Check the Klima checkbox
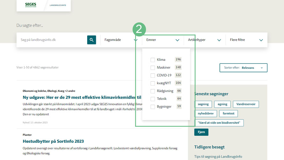Image resolution: width=284 pixels, height=160 pixels. click(x=153, y=60)
